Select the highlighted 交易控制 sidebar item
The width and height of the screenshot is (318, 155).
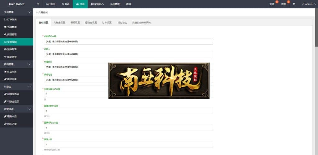tap(16, 42)
